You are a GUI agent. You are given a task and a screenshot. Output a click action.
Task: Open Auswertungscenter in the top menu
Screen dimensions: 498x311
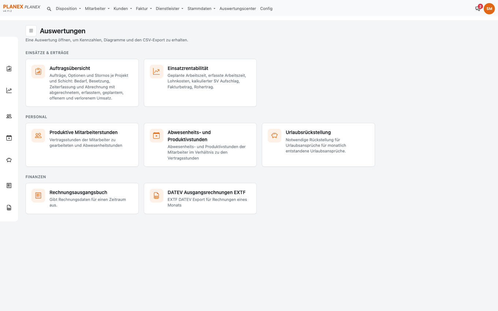[x=238, y=8]
